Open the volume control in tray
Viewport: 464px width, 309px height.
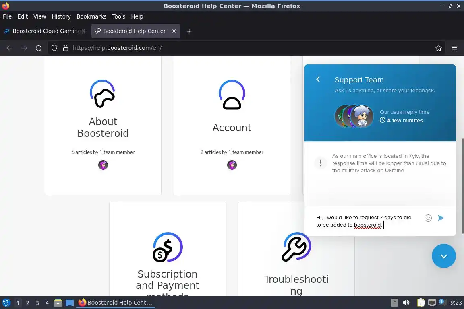(406, 303)
